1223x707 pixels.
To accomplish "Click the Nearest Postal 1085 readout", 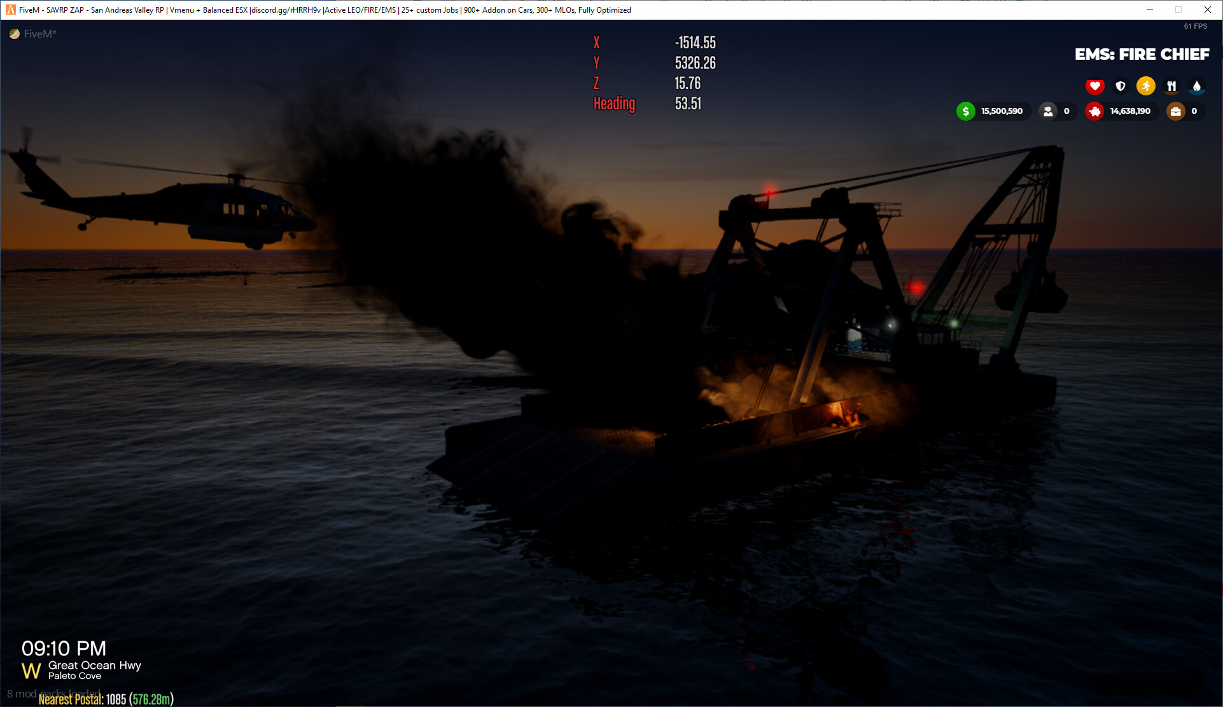I will 106,699.
